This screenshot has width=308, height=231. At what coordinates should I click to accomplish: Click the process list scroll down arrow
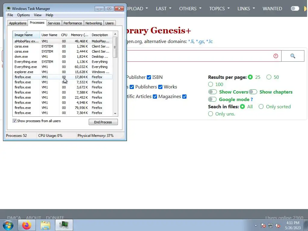tap(115, 113)
